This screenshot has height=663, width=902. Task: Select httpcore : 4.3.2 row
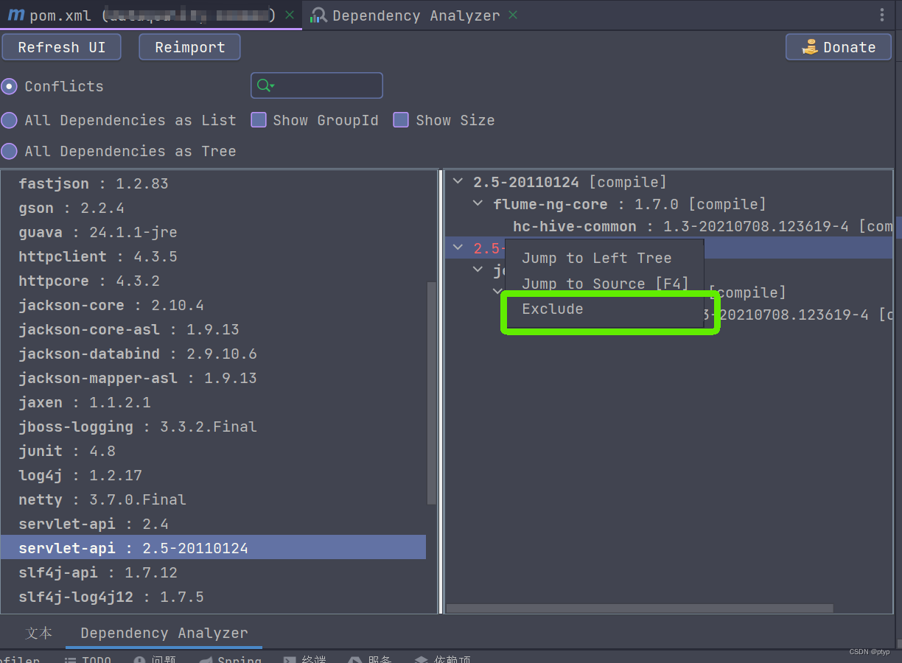coord(213,281)
